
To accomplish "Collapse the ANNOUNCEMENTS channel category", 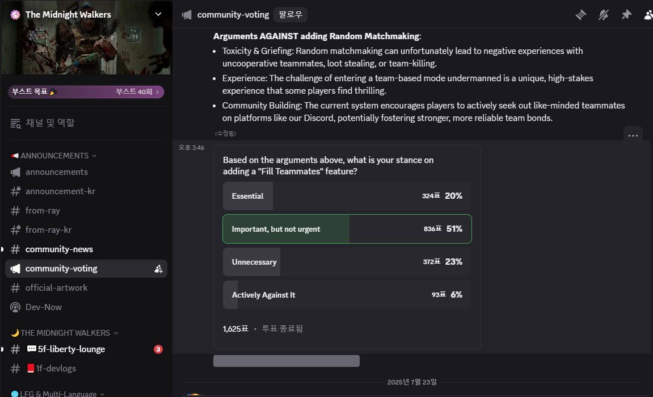I will [54, 156].
